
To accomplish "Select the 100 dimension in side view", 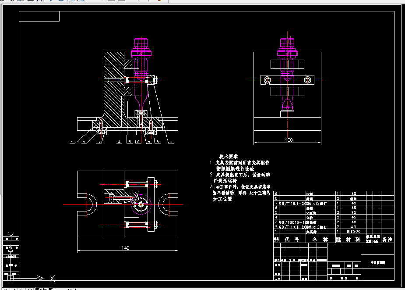I will click(x=289, y=140).
